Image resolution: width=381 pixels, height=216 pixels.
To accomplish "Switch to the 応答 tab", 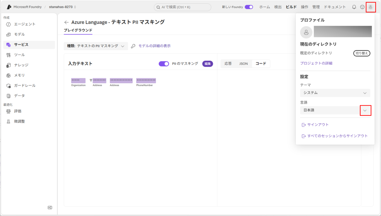I will pos(228,64).
